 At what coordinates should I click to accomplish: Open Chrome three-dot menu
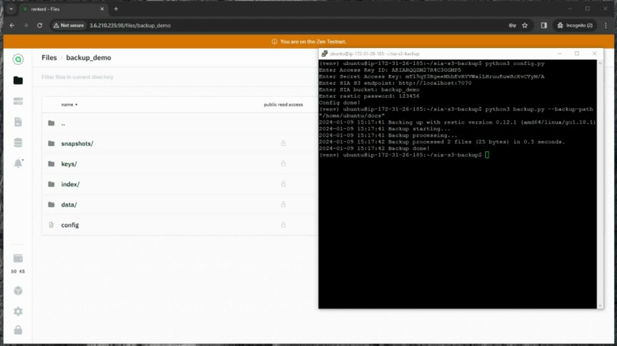coord(606,25)
